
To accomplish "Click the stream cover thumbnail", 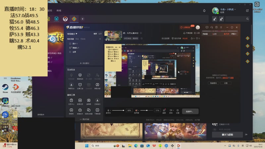I will tap(113, 36).
